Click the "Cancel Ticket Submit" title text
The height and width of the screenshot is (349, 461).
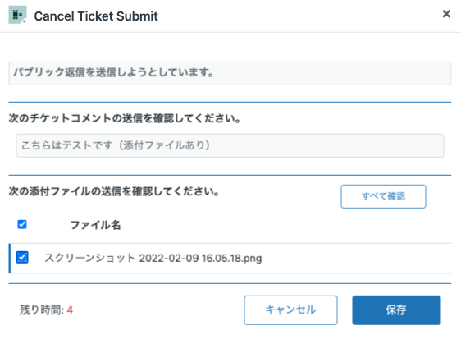(96, 16)
